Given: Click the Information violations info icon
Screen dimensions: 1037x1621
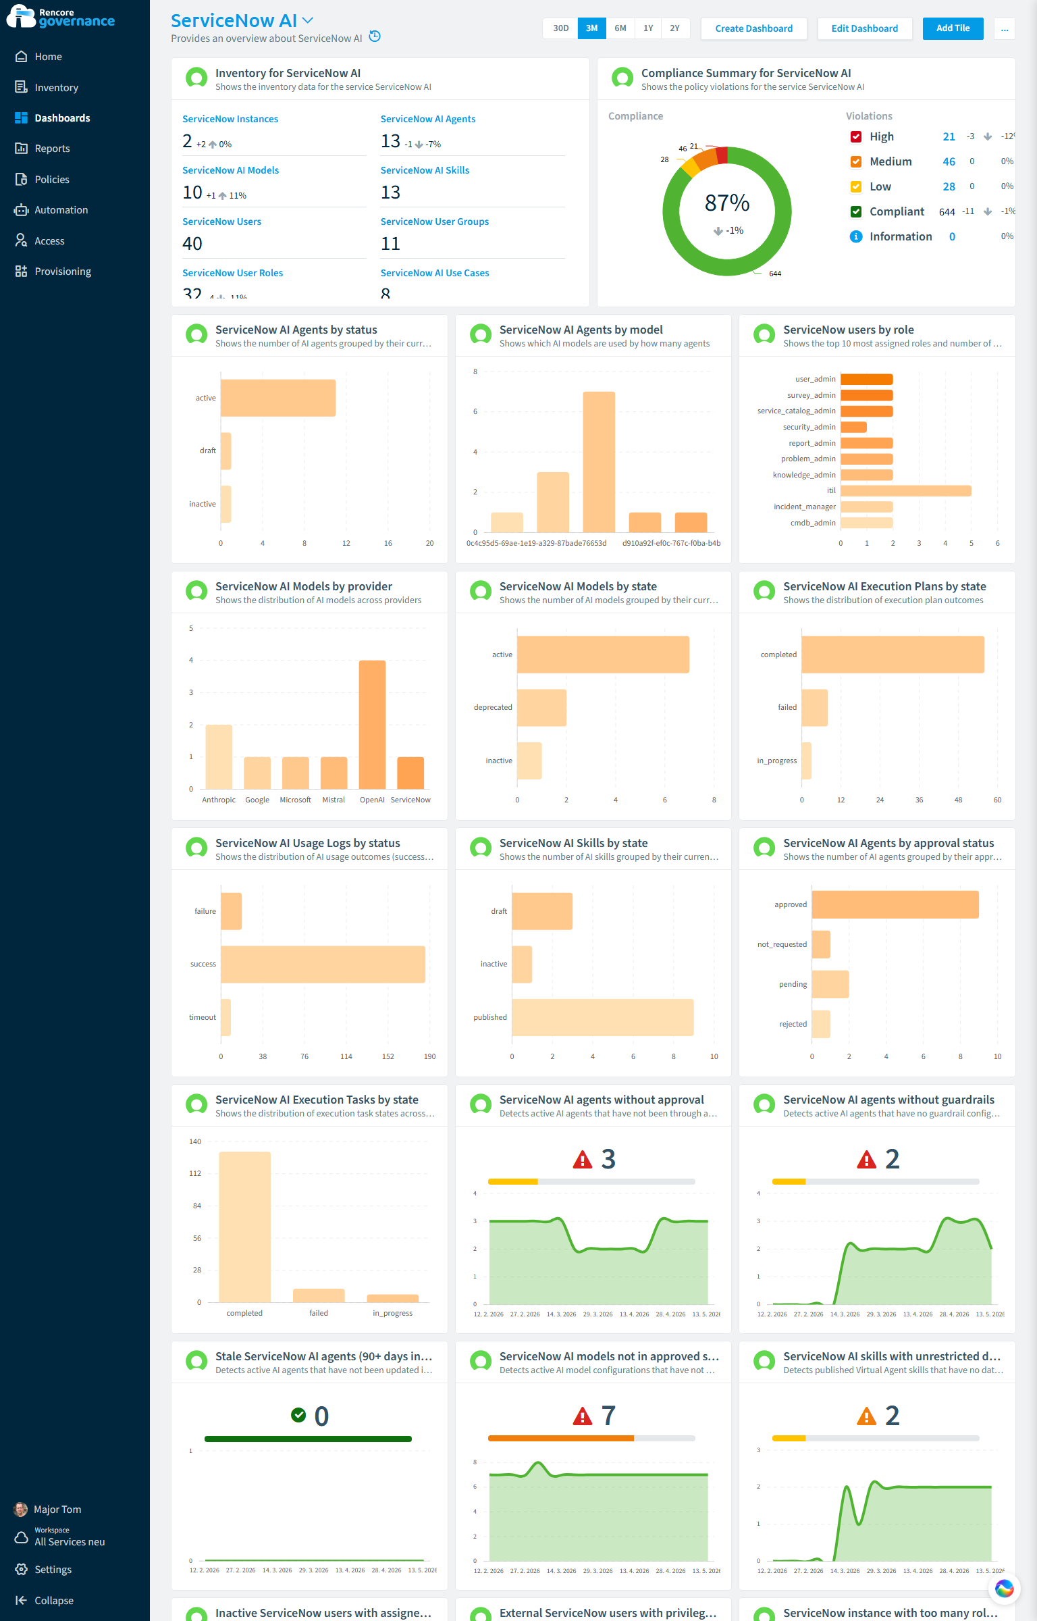Looking at the screenshot, I should [856, 236].
